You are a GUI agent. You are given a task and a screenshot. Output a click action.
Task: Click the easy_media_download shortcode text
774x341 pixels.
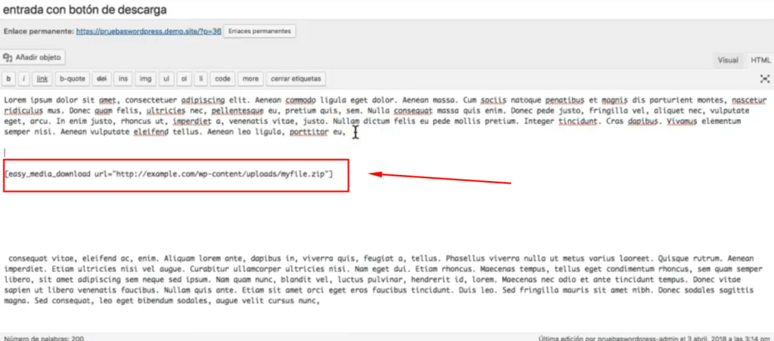169,174
